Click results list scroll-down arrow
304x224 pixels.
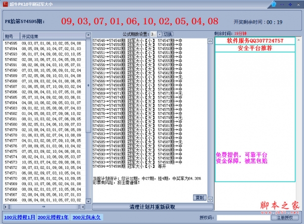coord(88,201)
